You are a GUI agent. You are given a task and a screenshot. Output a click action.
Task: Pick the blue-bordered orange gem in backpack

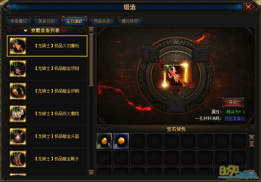(x=121, y=141)
